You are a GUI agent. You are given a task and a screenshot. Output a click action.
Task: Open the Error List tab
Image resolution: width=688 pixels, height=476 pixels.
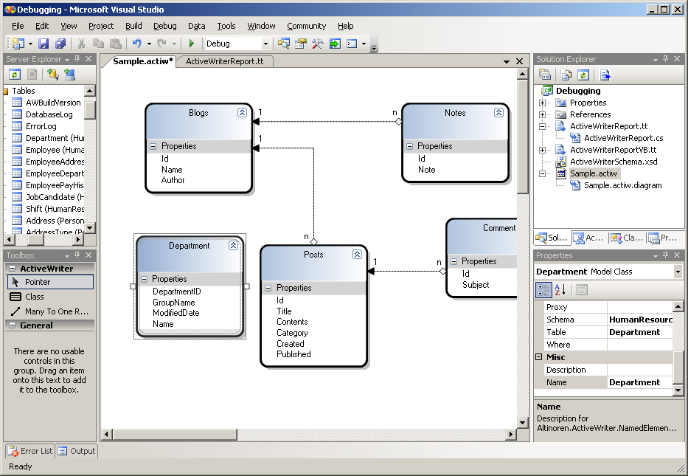[x=31, y=451]
